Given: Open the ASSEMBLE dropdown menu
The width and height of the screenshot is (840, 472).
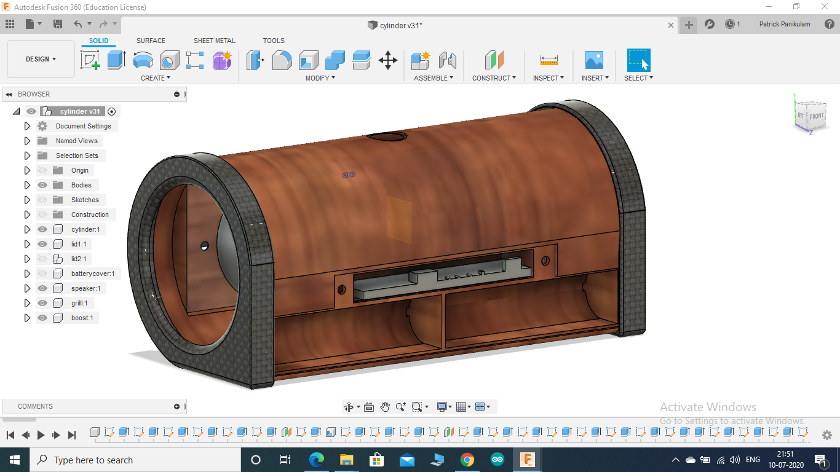Looking at the screenshot, I should pos(434,78).
